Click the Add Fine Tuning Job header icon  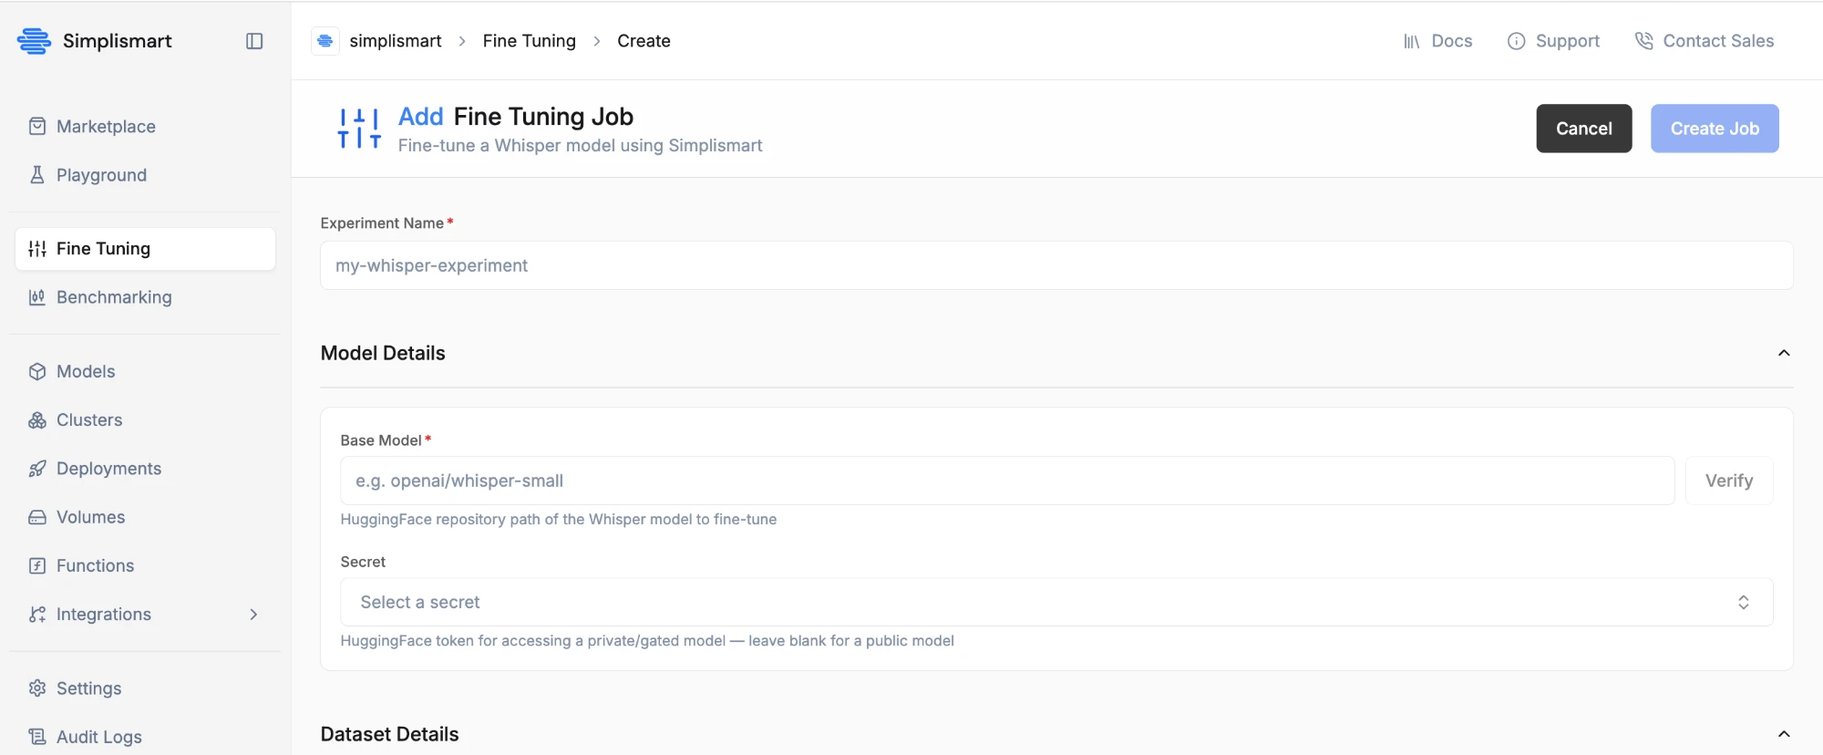359,129
